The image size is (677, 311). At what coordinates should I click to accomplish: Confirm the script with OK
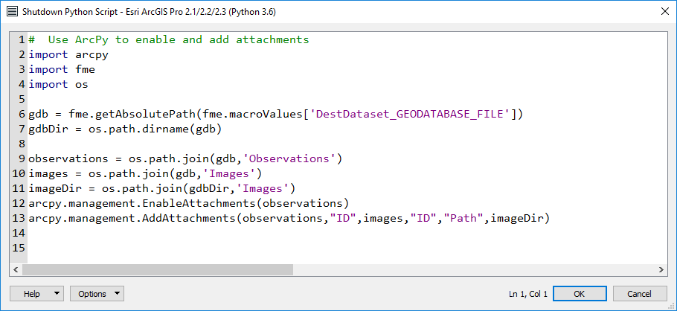[x=580, y=294]
